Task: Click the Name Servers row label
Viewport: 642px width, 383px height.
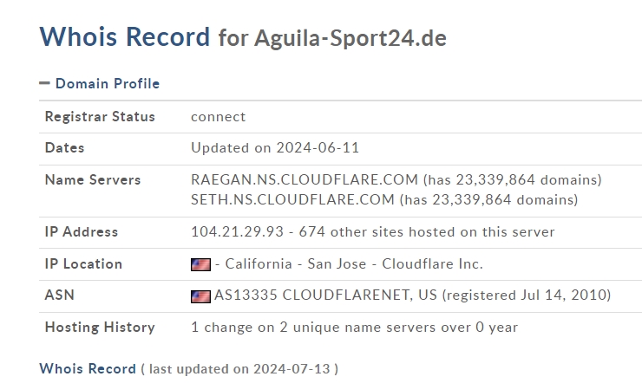Action: click(x=93, y=180)
